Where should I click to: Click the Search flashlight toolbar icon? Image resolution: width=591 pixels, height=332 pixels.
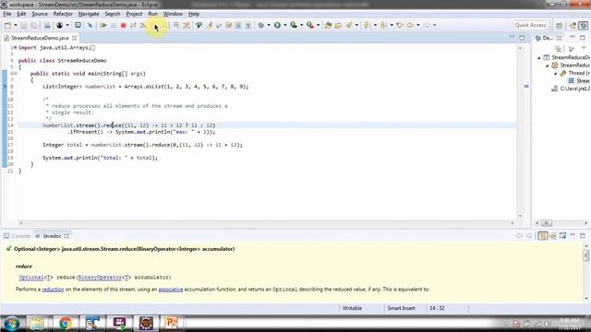[x=349, y=25]
